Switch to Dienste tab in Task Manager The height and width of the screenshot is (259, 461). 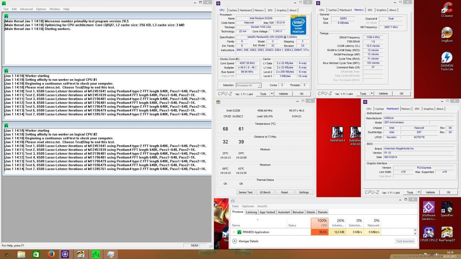tap(323, 212)
